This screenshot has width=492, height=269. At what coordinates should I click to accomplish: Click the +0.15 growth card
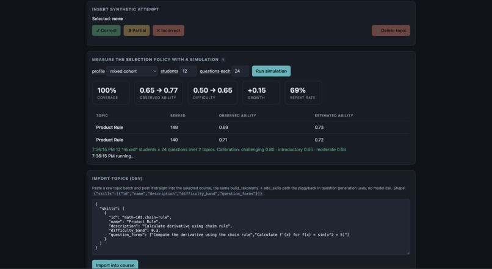click(261, 93)
